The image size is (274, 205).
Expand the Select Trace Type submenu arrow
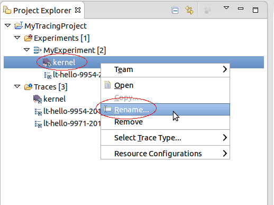tap(225, 138)
